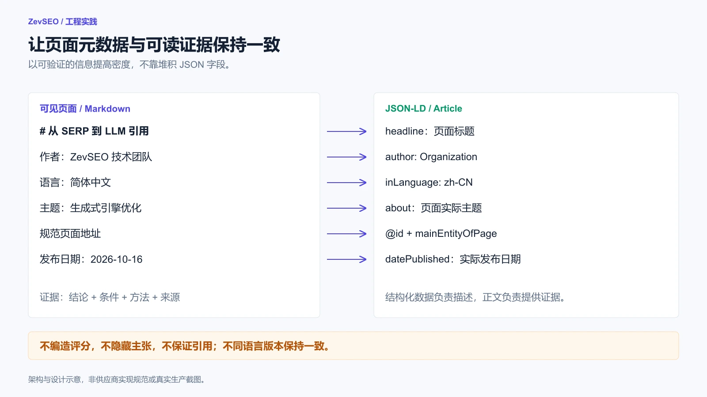This screenshot has width=707, height=397.
Task: Click the datePublished：实际发布日期 field
Action: click(453, 259)
